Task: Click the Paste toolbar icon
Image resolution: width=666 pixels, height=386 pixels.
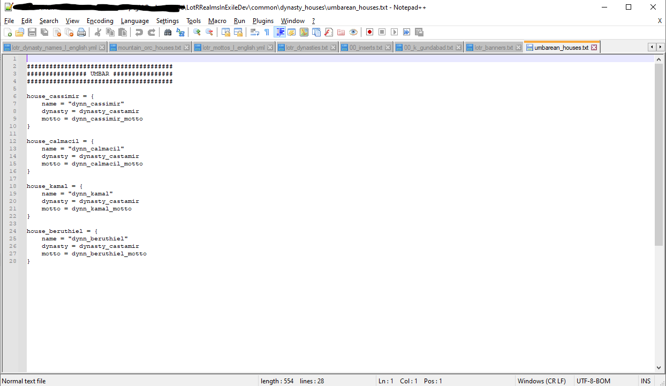Action: (123, 32)
